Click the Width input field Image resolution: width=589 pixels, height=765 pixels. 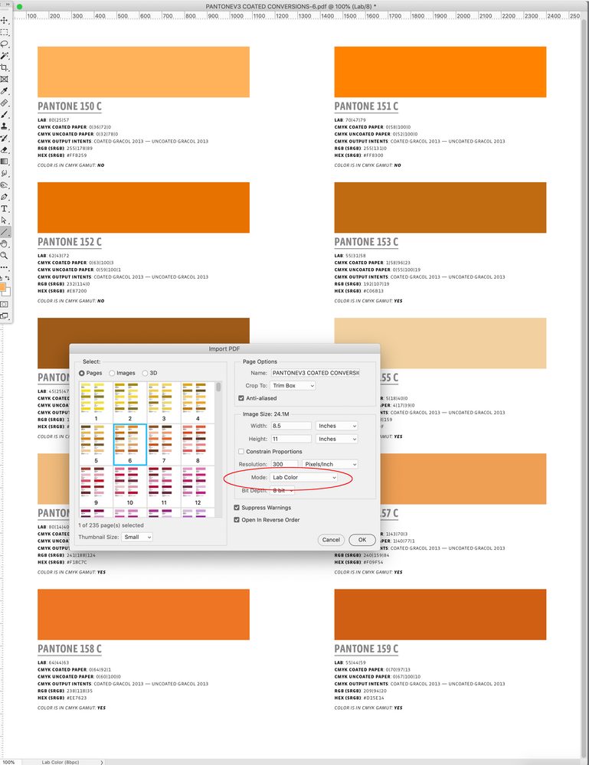291,426
